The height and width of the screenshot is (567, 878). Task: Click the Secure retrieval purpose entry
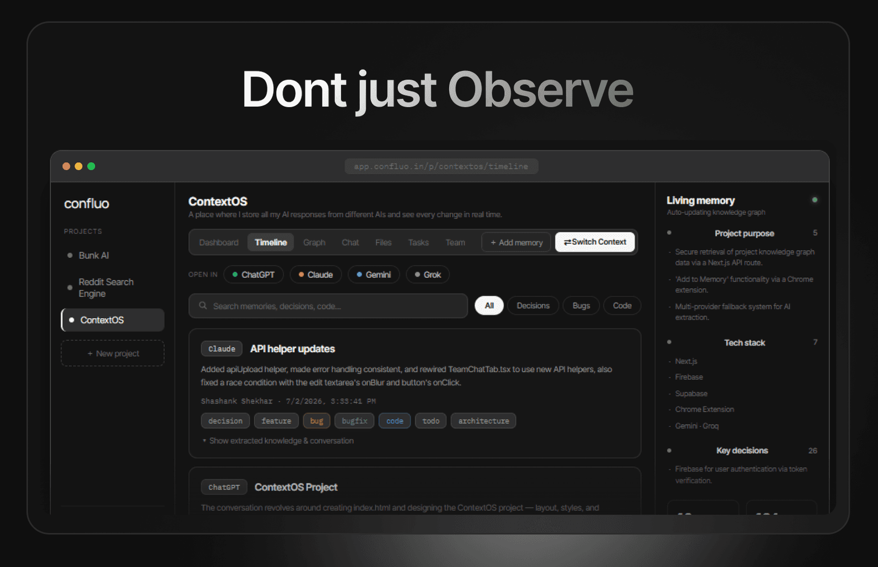coord(745,257)
